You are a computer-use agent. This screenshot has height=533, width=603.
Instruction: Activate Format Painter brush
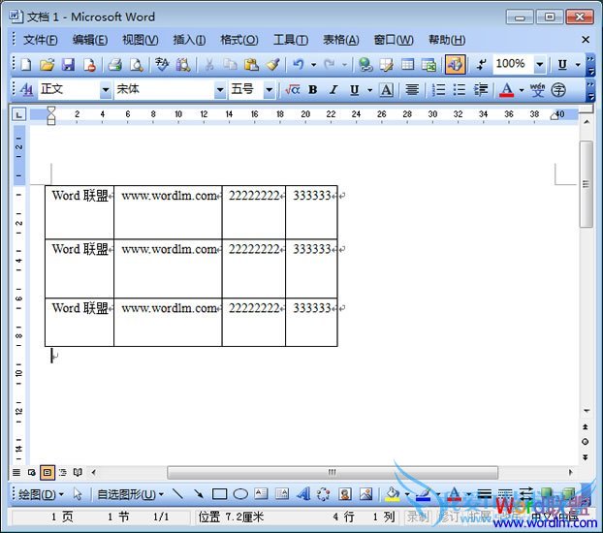click(272, 65)
